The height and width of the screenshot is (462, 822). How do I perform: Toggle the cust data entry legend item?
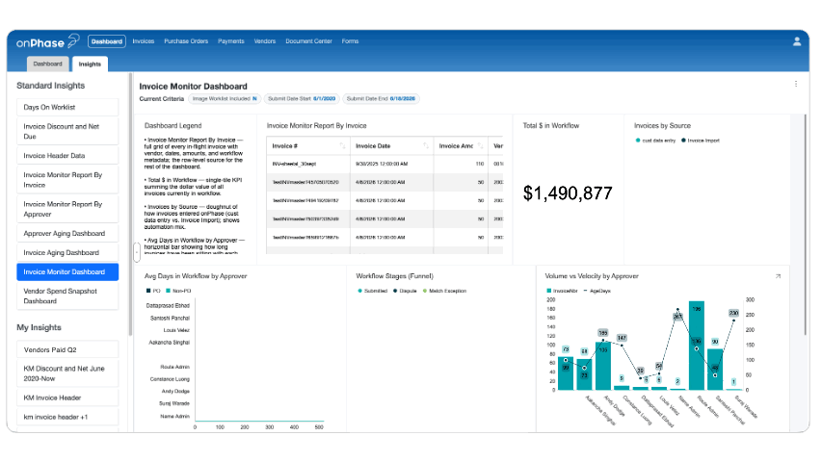pyautogui.click(x=655, y=141)
